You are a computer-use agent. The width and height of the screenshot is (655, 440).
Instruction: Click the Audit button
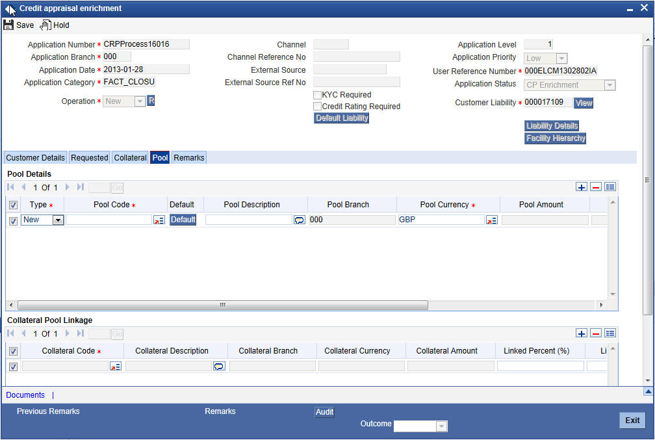pyautogui.click(x=325, y=412)
